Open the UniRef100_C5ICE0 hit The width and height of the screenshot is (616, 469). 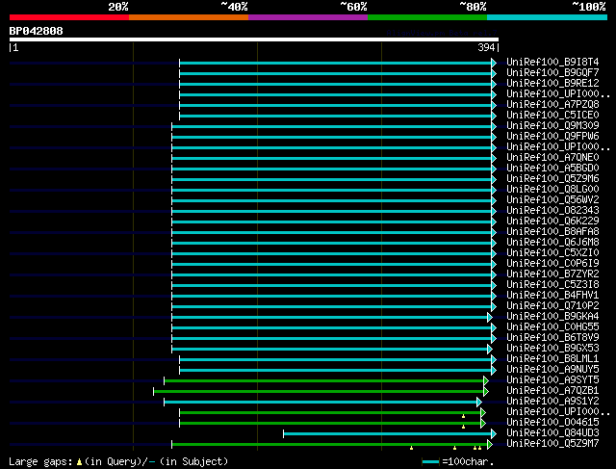click(552, 116)
